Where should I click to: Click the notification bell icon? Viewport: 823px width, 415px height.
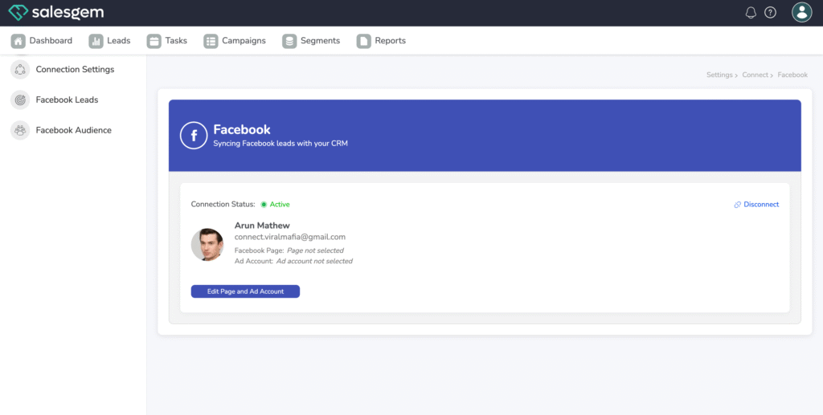(751, 13)
